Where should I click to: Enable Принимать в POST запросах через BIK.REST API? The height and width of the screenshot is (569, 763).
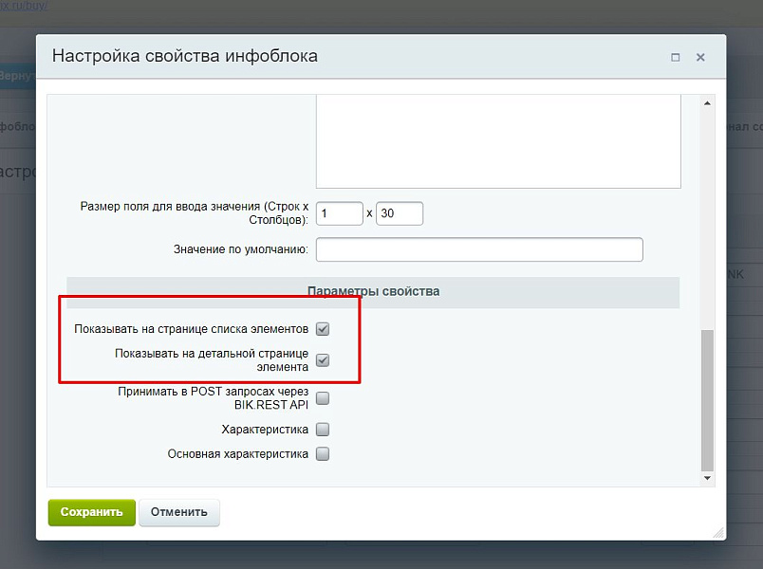[323, 398]
